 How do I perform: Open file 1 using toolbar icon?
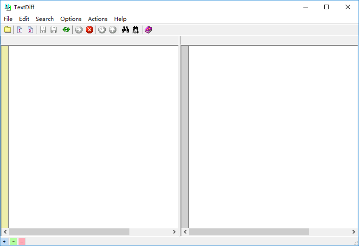(19, 30)
